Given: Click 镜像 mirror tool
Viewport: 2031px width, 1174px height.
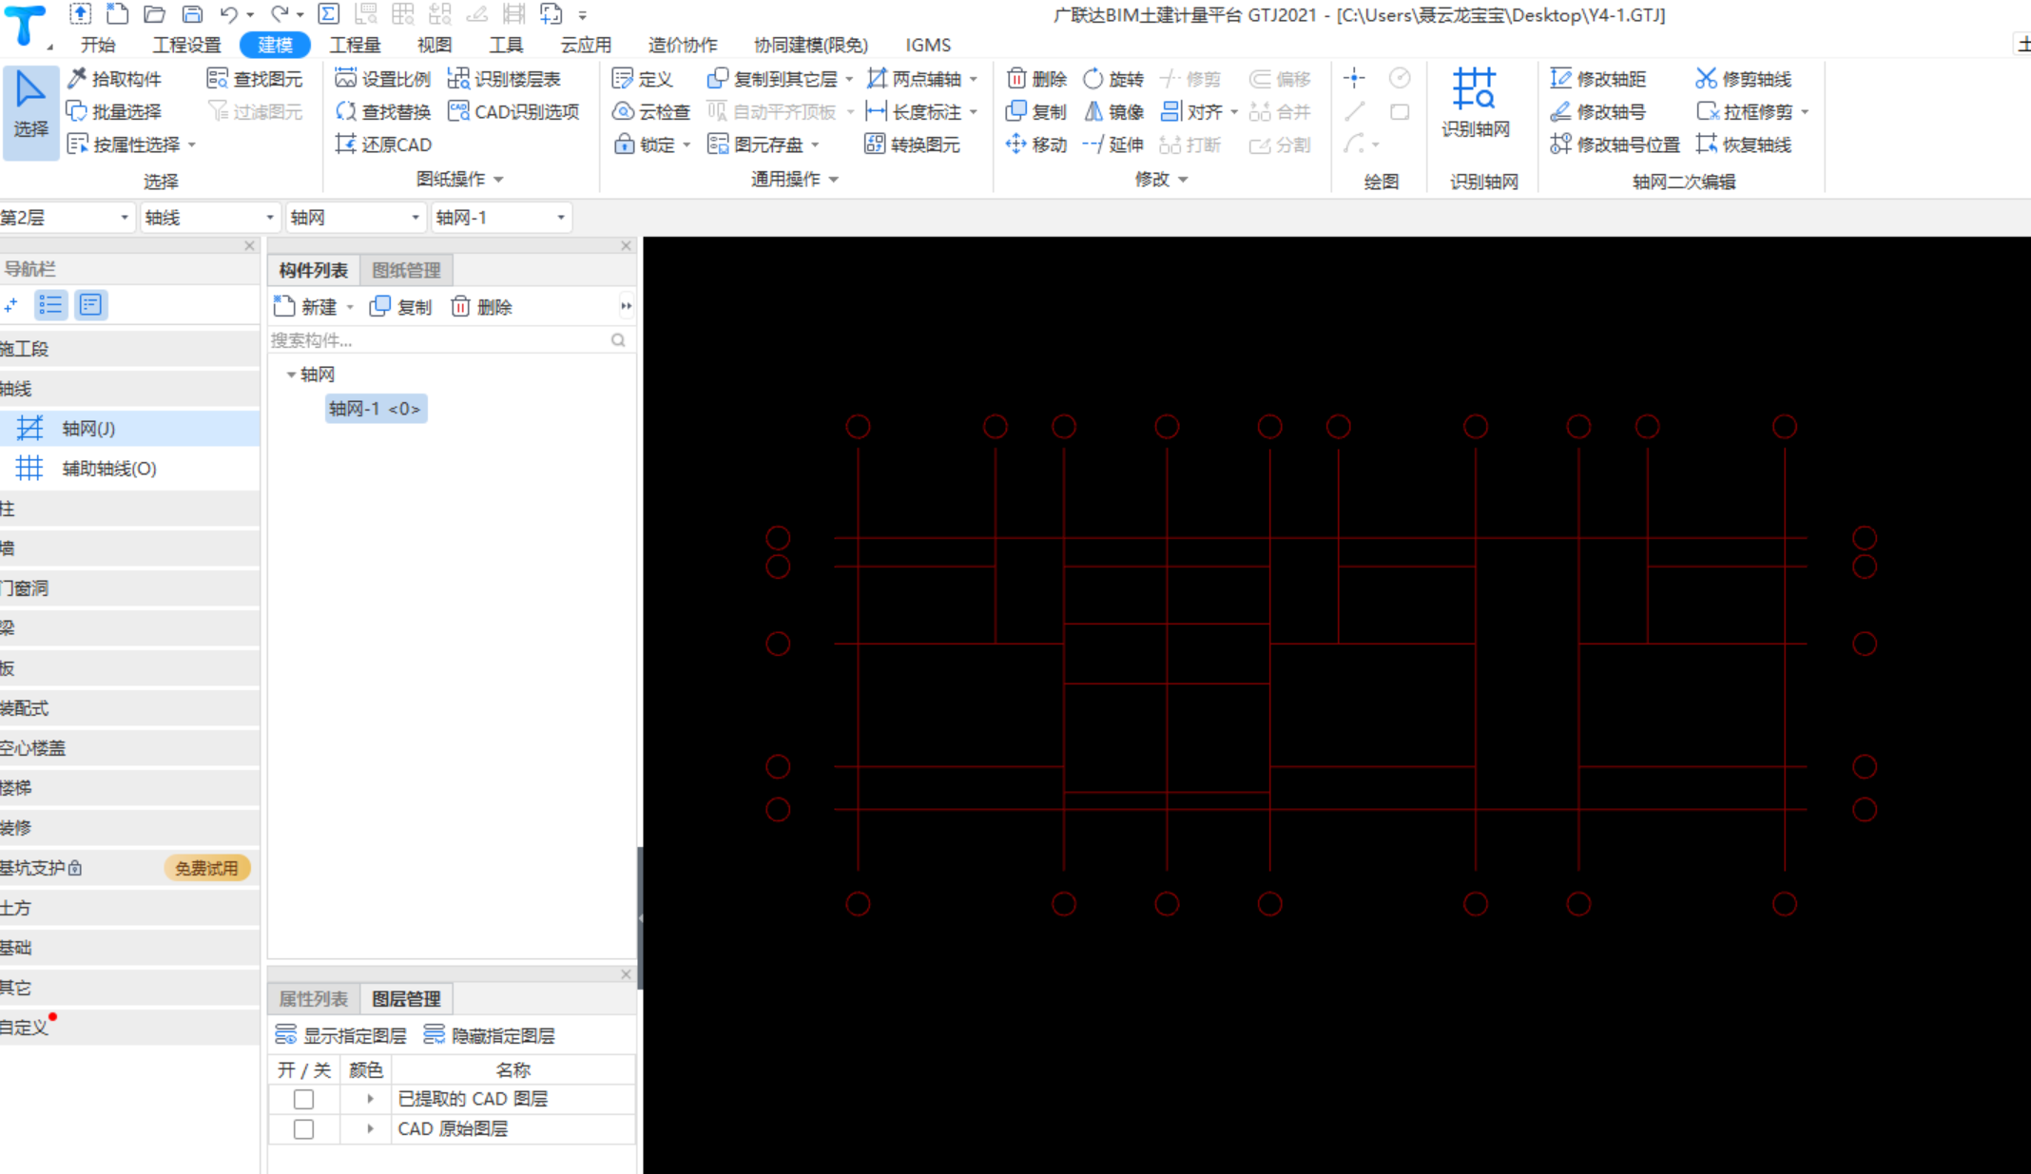Looking at the screenshot, I should (x=1113, y=112).
